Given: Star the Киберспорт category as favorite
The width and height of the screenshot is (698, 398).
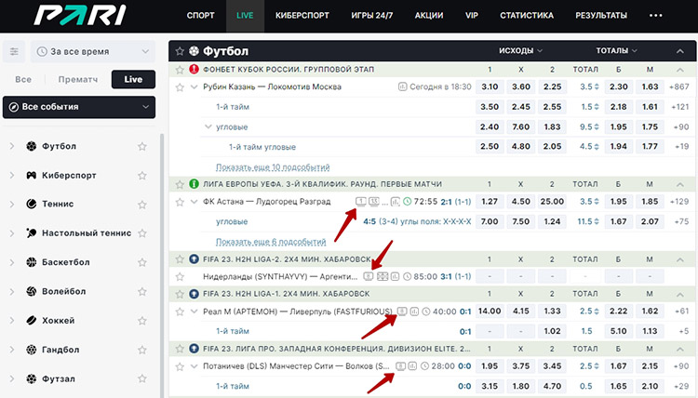Looking at the screenshot, I should [x=142, y=175].
